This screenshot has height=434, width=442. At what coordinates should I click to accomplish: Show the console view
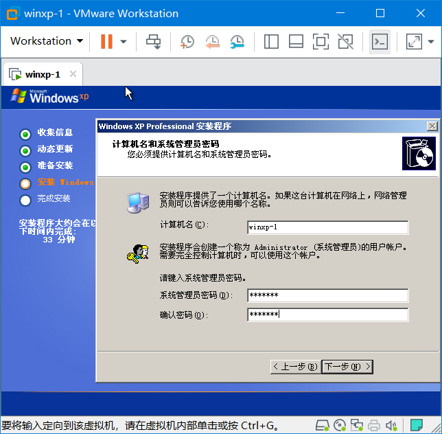(380, 42)
